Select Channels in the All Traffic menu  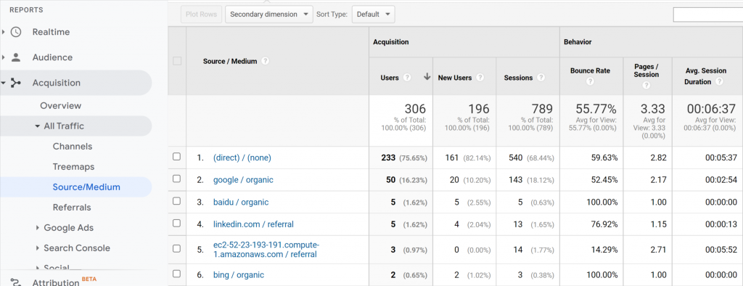coord(73,147)
